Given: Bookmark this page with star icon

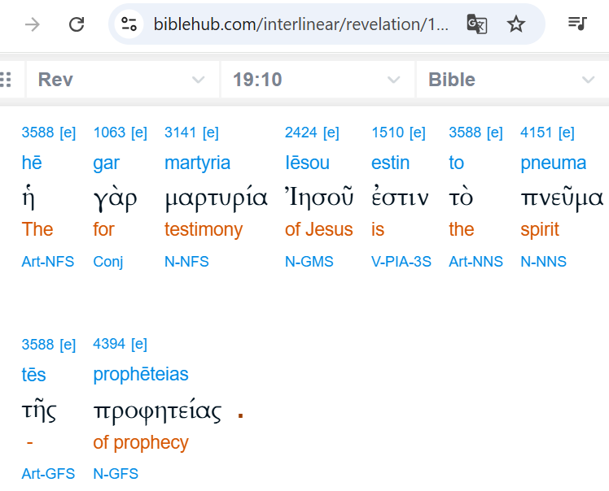Looking at the screenshot, I should point(516,24).
